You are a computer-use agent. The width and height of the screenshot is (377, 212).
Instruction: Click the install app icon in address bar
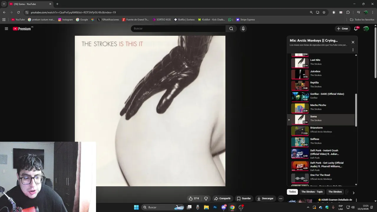pyautogui.click(x=318, y=12)
